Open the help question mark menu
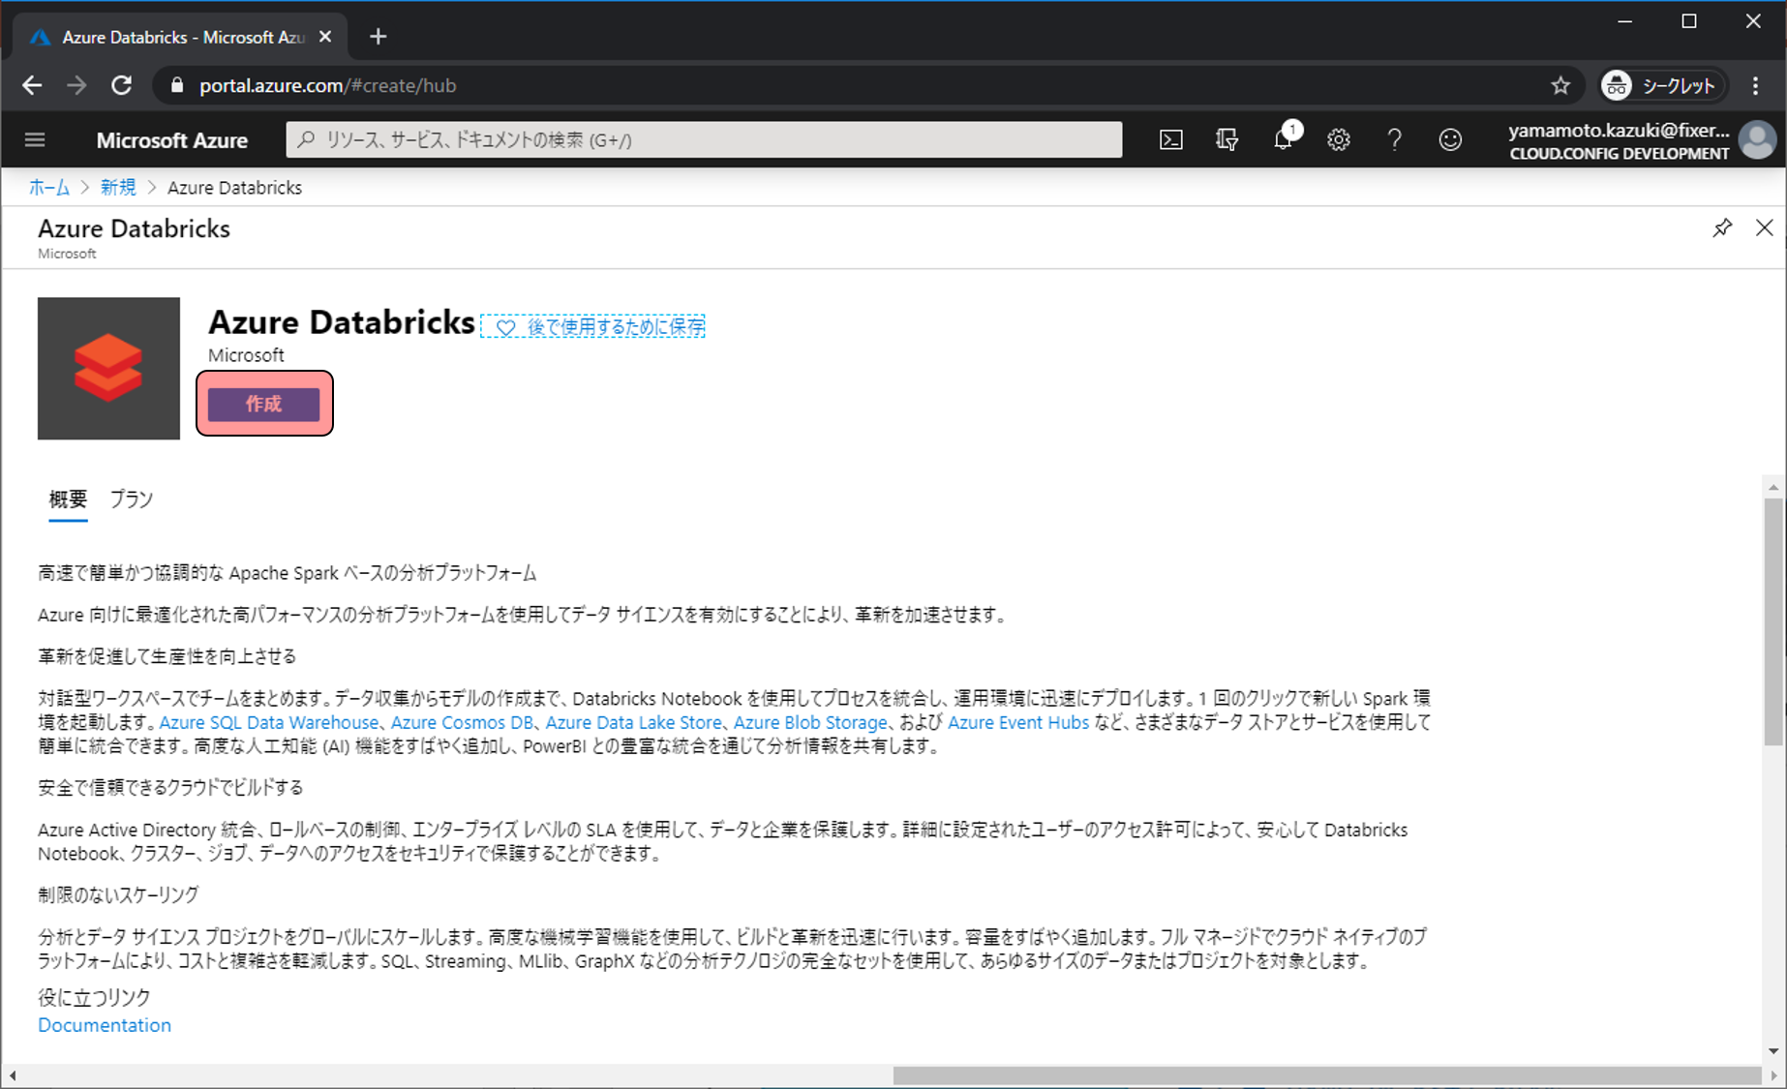The height and width of the screenshot is (1089, 1787). 1394,140
